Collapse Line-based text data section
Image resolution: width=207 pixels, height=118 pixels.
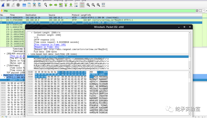[x=29, y=54]
